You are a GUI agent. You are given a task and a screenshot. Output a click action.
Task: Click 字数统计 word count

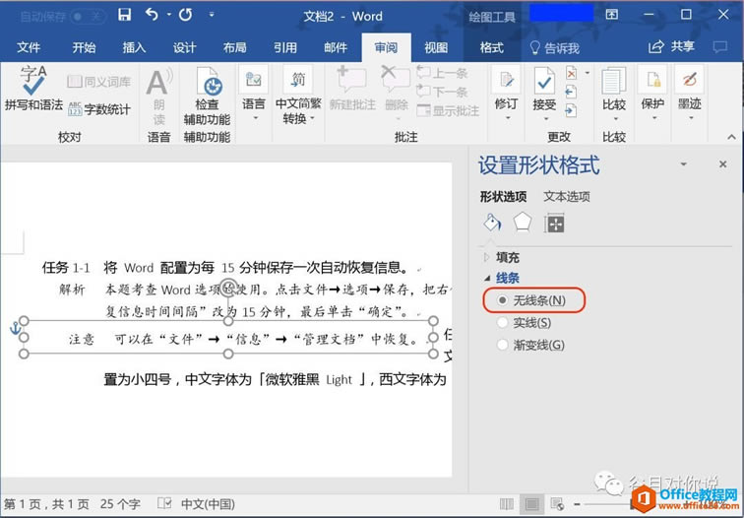pos(99,109)
